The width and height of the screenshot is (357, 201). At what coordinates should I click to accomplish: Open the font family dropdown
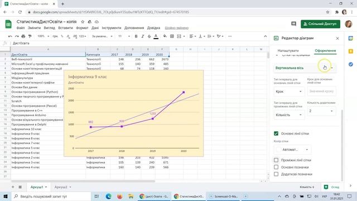coord(102,36)
